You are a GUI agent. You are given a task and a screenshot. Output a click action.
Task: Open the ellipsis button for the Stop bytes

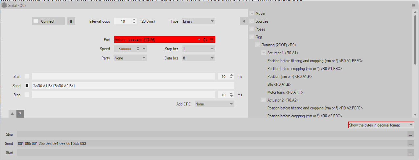(x=410, y=134)
